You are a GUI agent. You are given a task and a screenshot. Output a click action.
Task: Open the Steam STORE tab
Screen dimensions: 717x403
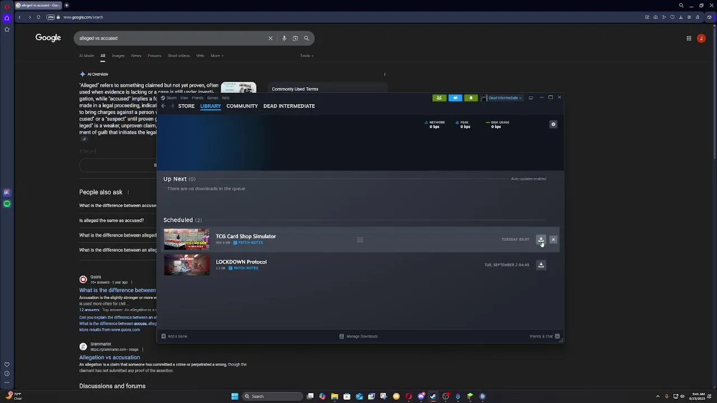(186, 106)
